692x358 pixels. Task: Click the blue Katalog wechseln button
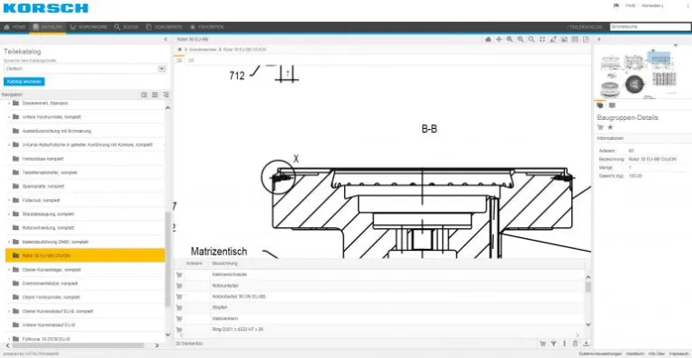25,82
